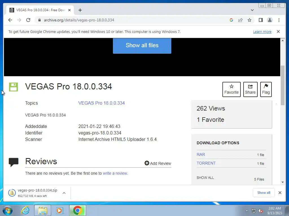Download the TORRENT file option

point(206,163)
